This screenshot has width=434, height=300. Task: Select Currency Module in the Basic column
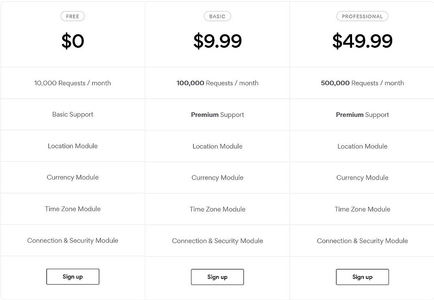coord(217,178)
